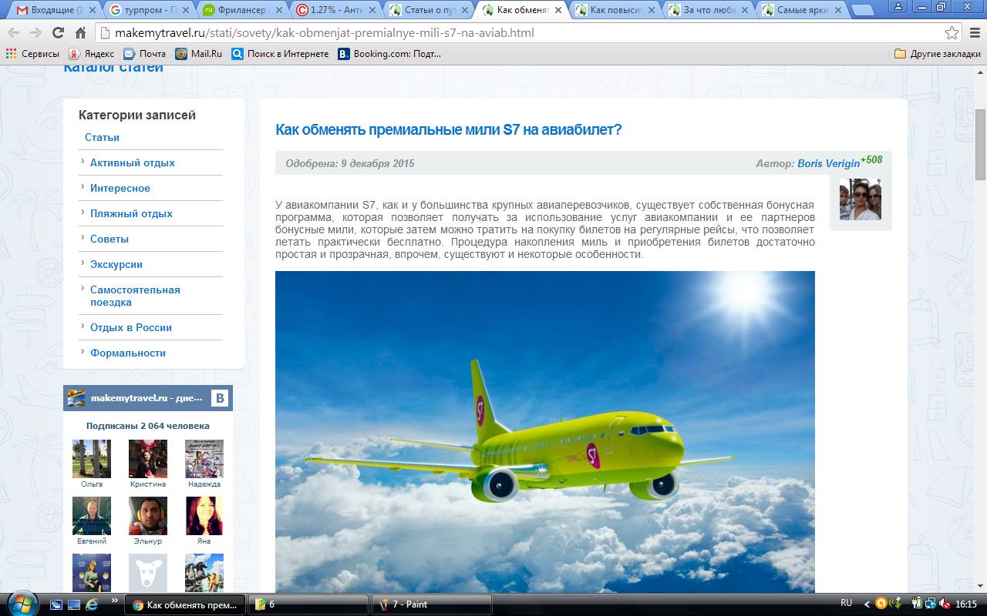
Task: Go back to the previous page
Action: tap(14, 33)
